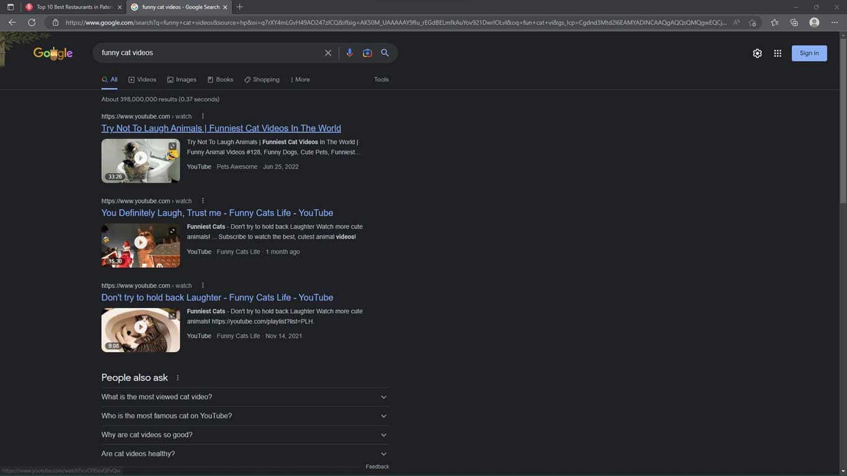The height and width of the screenshot is (476, 847).
Task: Click the 'About 398,000,000 results' text
Action: (x=161, y=99)
